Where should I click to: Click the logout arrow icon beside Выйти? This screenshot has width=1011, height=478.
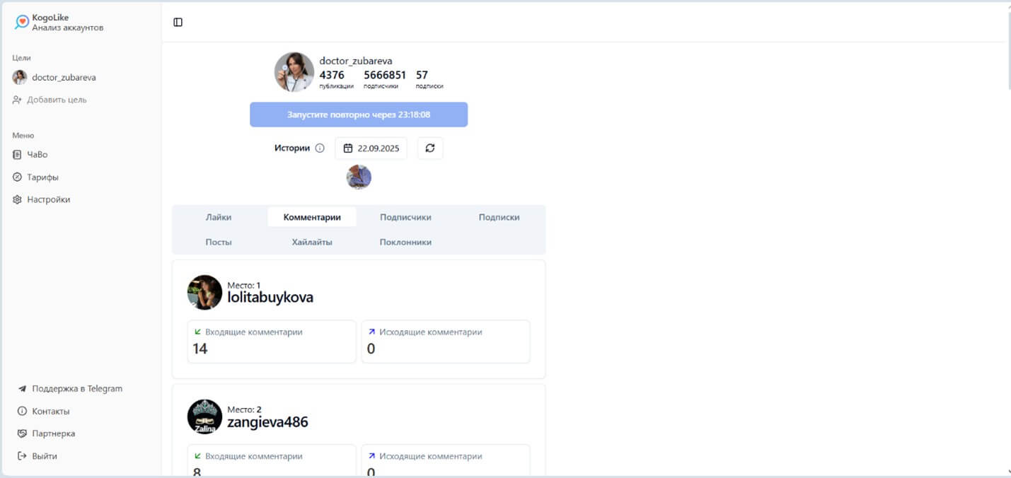(22, 456)
